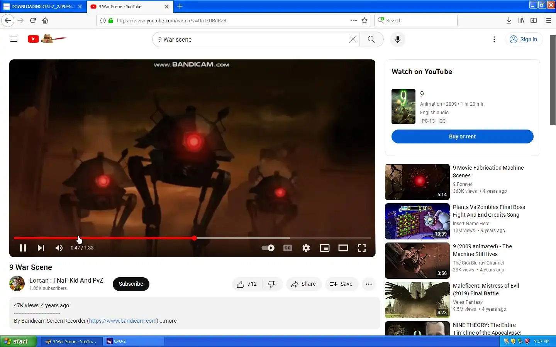Viewport: 556px width, 347px height.
Task: Go to YouTube home via logo
Action: (x=47, y=39)
